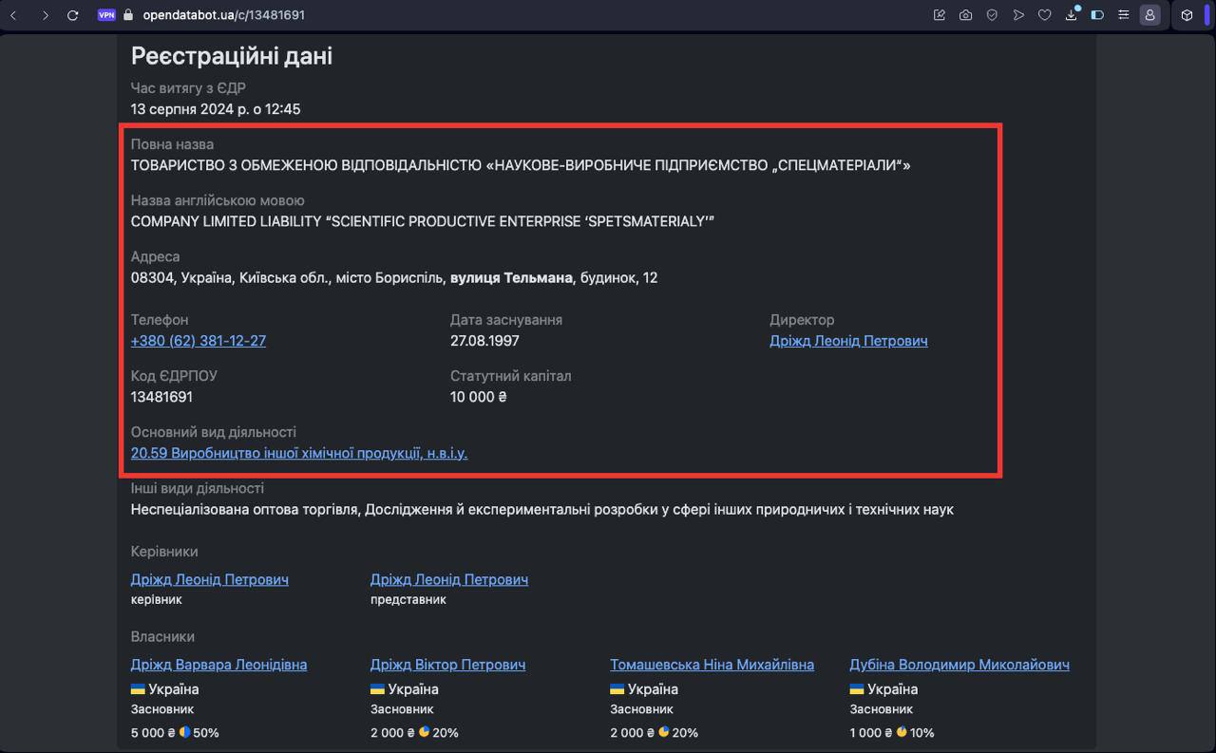Open the extensions cube icon

coord(1187,15)
